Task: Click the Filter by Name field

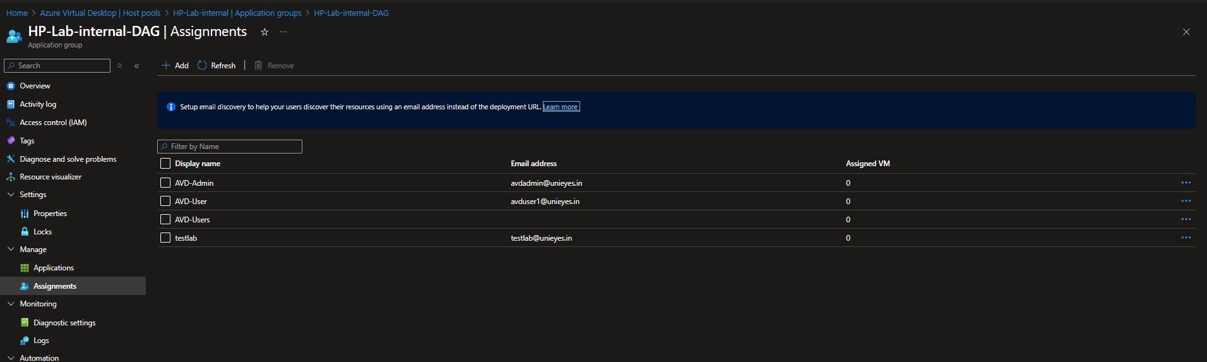Action: [230, 147]
